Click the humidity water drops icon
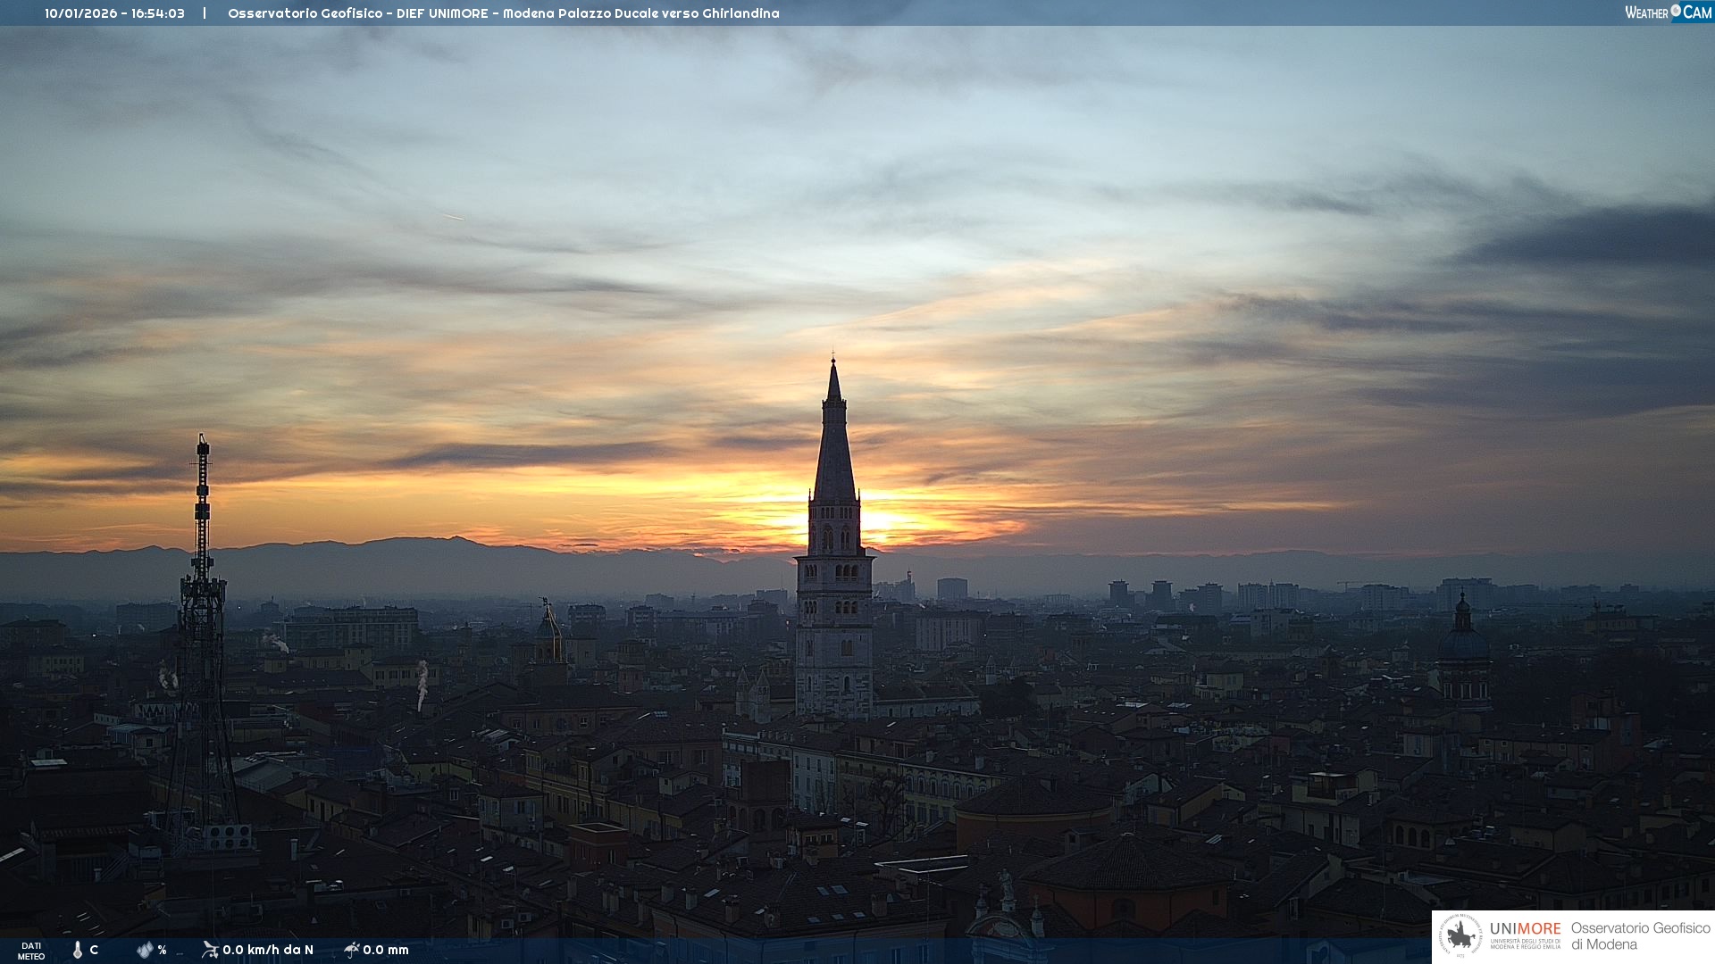 [145, 950]
